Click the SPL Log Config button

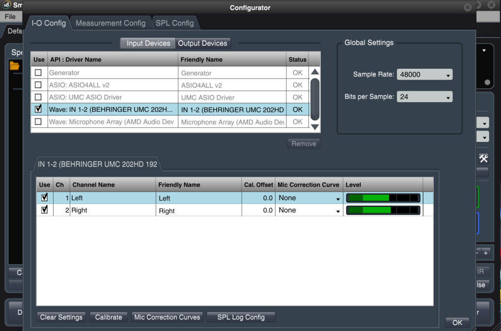tap(241, 317)
